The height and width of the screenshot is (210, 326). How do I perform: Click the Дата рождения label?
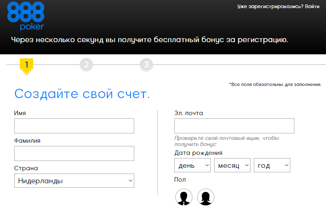[x=198, y=153]
